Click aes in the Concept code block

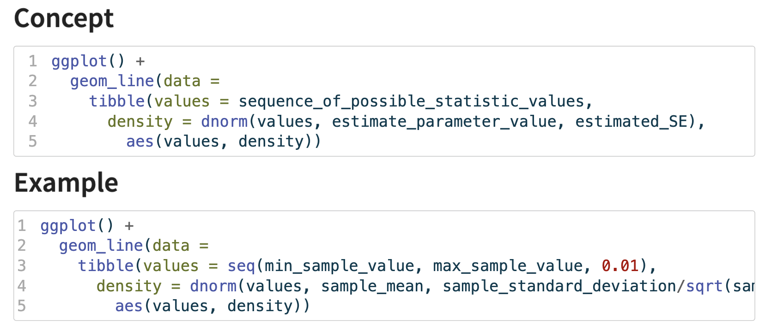click(x=140, y=142)
